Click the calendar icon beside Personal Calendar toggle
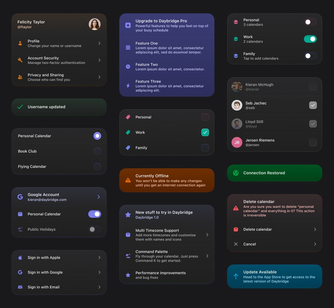Image resolution: width=334 pixels, height=308 pixels. 20,214
